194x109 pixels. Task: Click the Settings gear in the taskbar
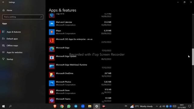click(x=97, y=106)
